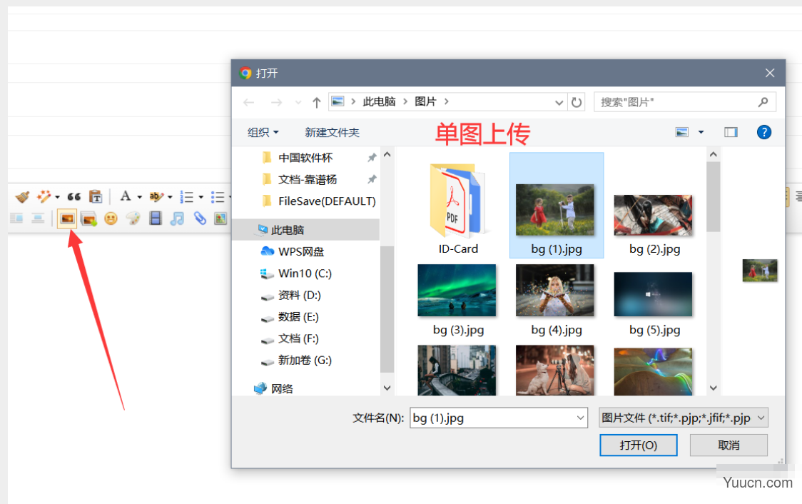Click the unordered bullet list icon
802x504 pixels.
[218, 197]
